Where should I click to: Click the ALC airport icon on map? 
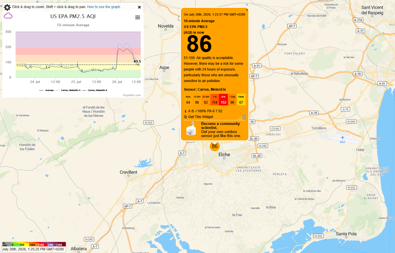click(x=342, y=138)
